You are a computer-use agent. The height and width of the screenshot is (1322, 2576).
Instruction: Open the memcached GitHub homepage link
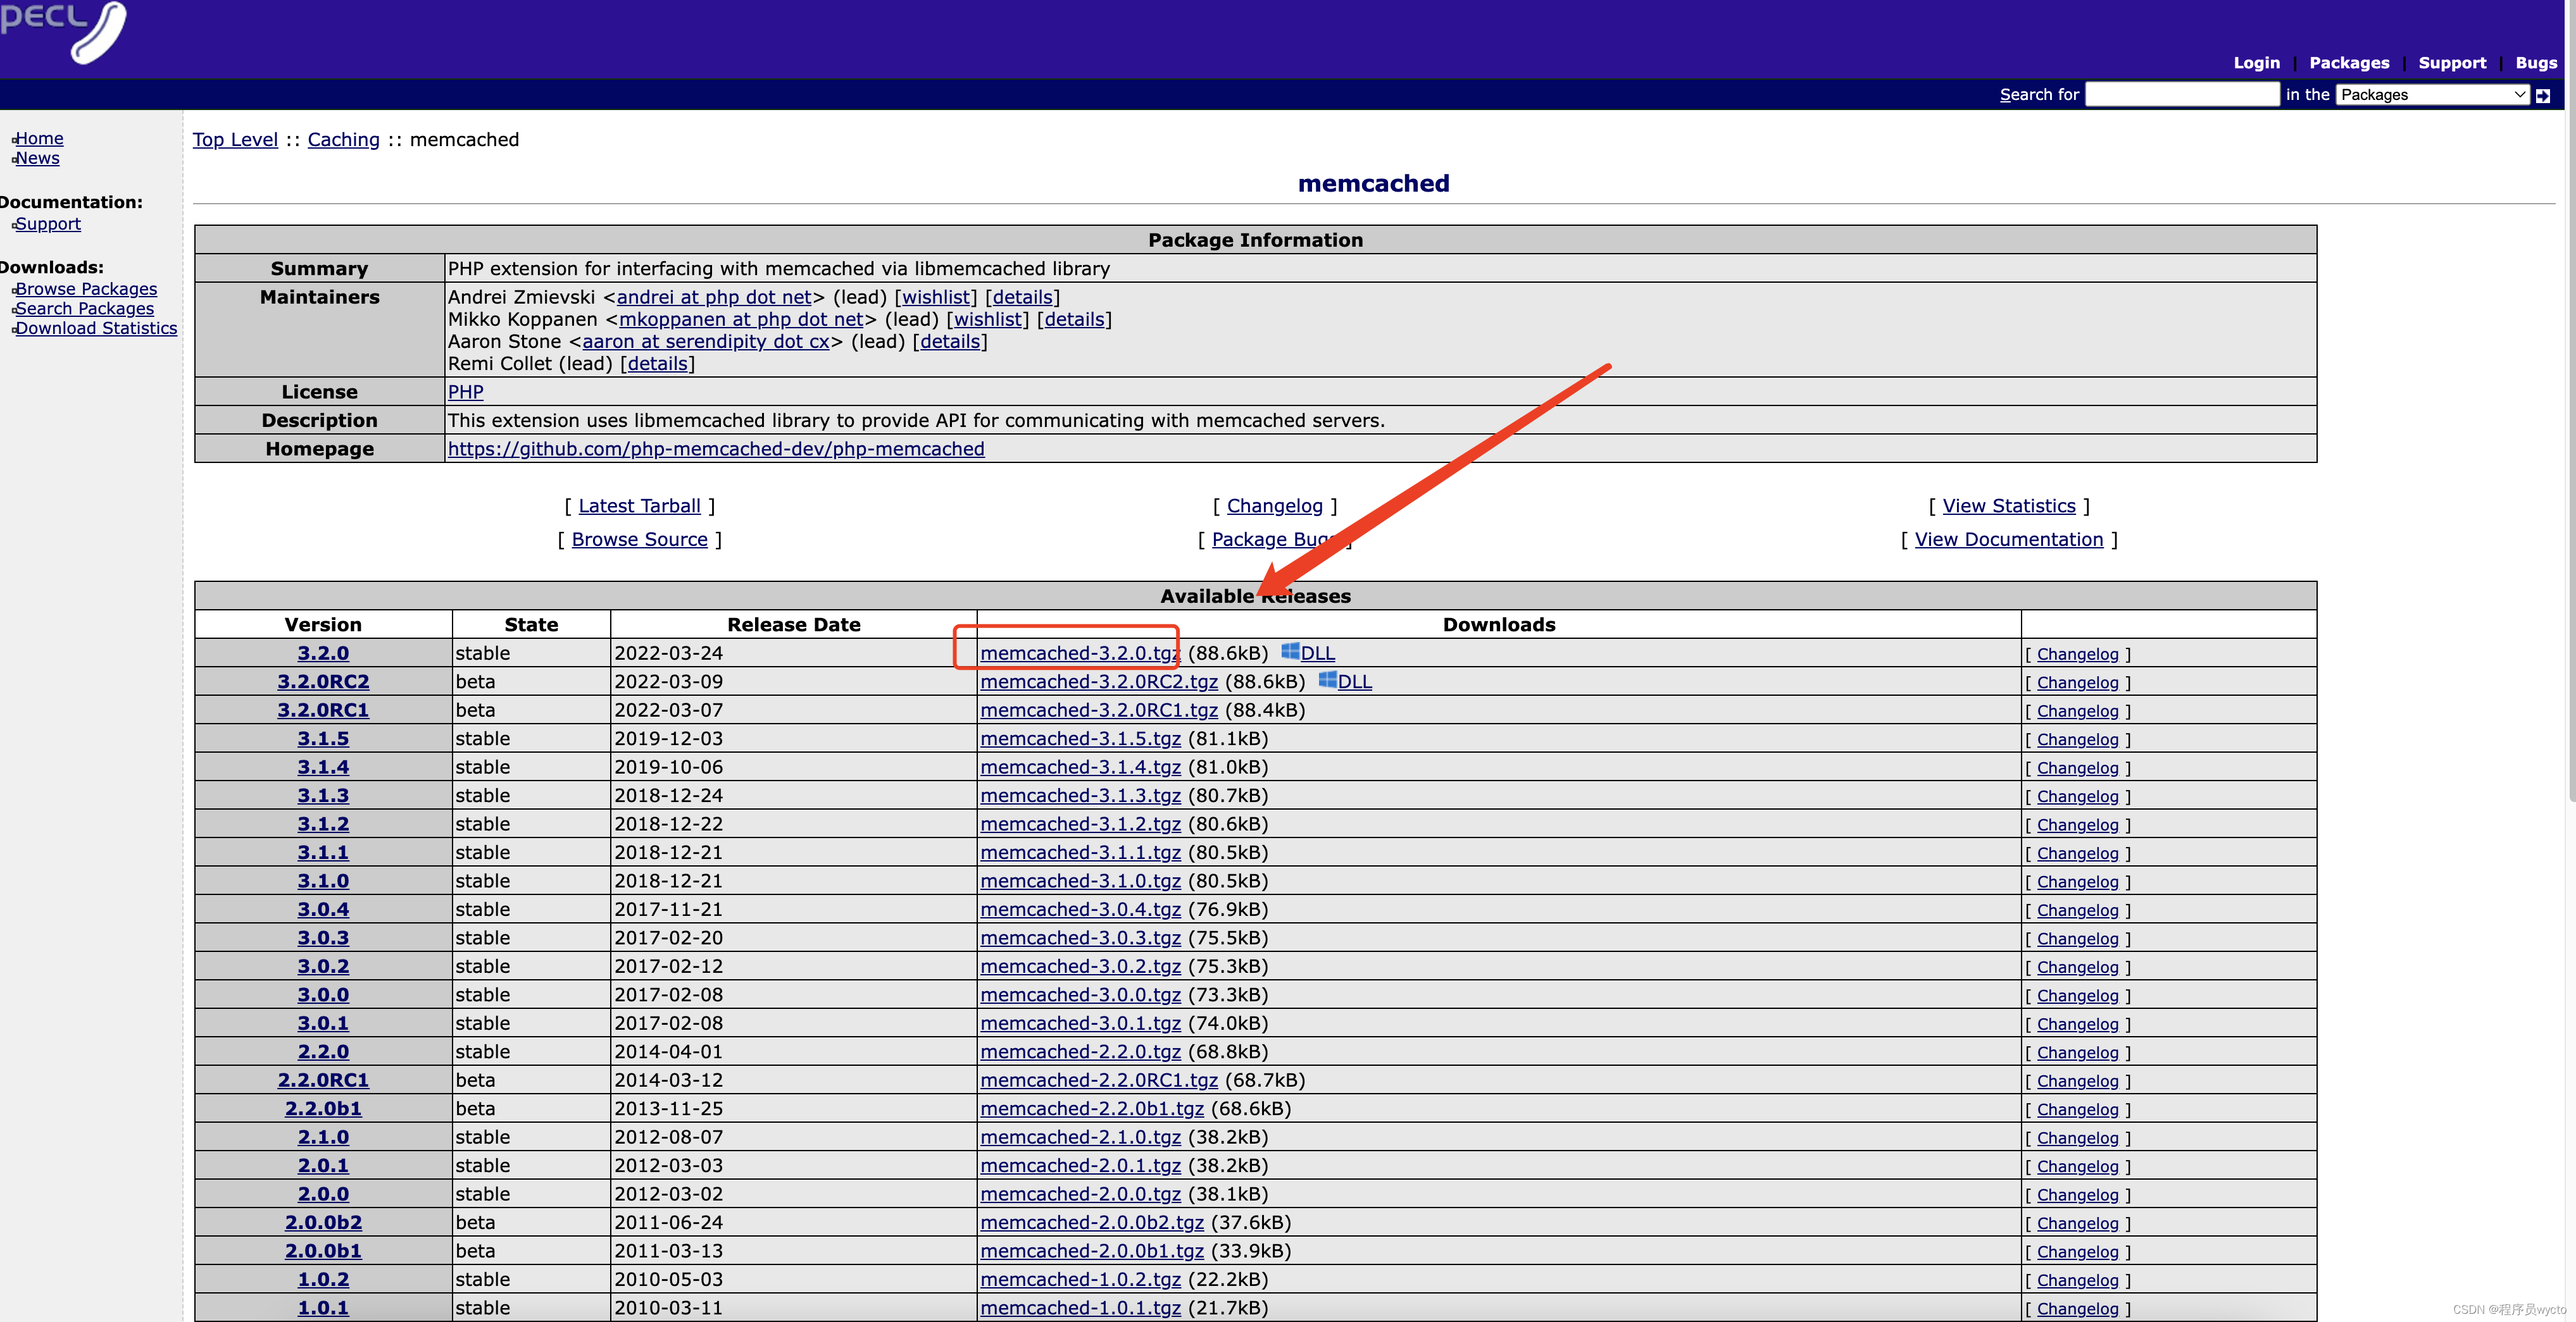715,448
